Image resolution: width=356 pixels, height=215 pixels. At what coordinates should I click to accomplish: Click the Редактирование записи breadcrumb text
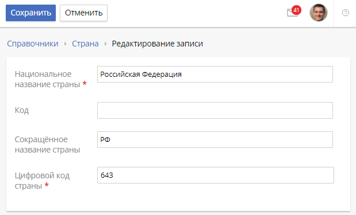[158, 44]
